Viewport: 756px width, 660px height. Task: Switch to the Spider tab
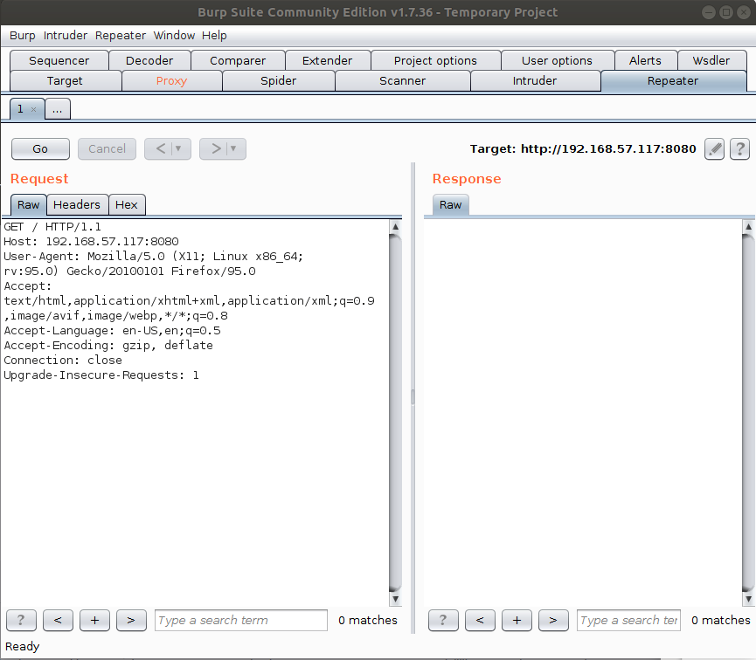[279, 81]
